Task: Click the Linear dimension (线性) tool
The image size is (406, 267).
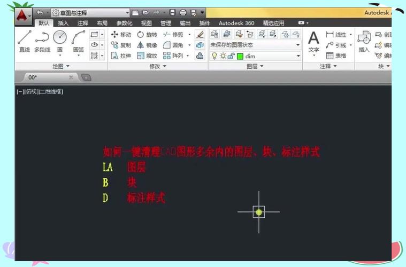Action: (336, 34)
